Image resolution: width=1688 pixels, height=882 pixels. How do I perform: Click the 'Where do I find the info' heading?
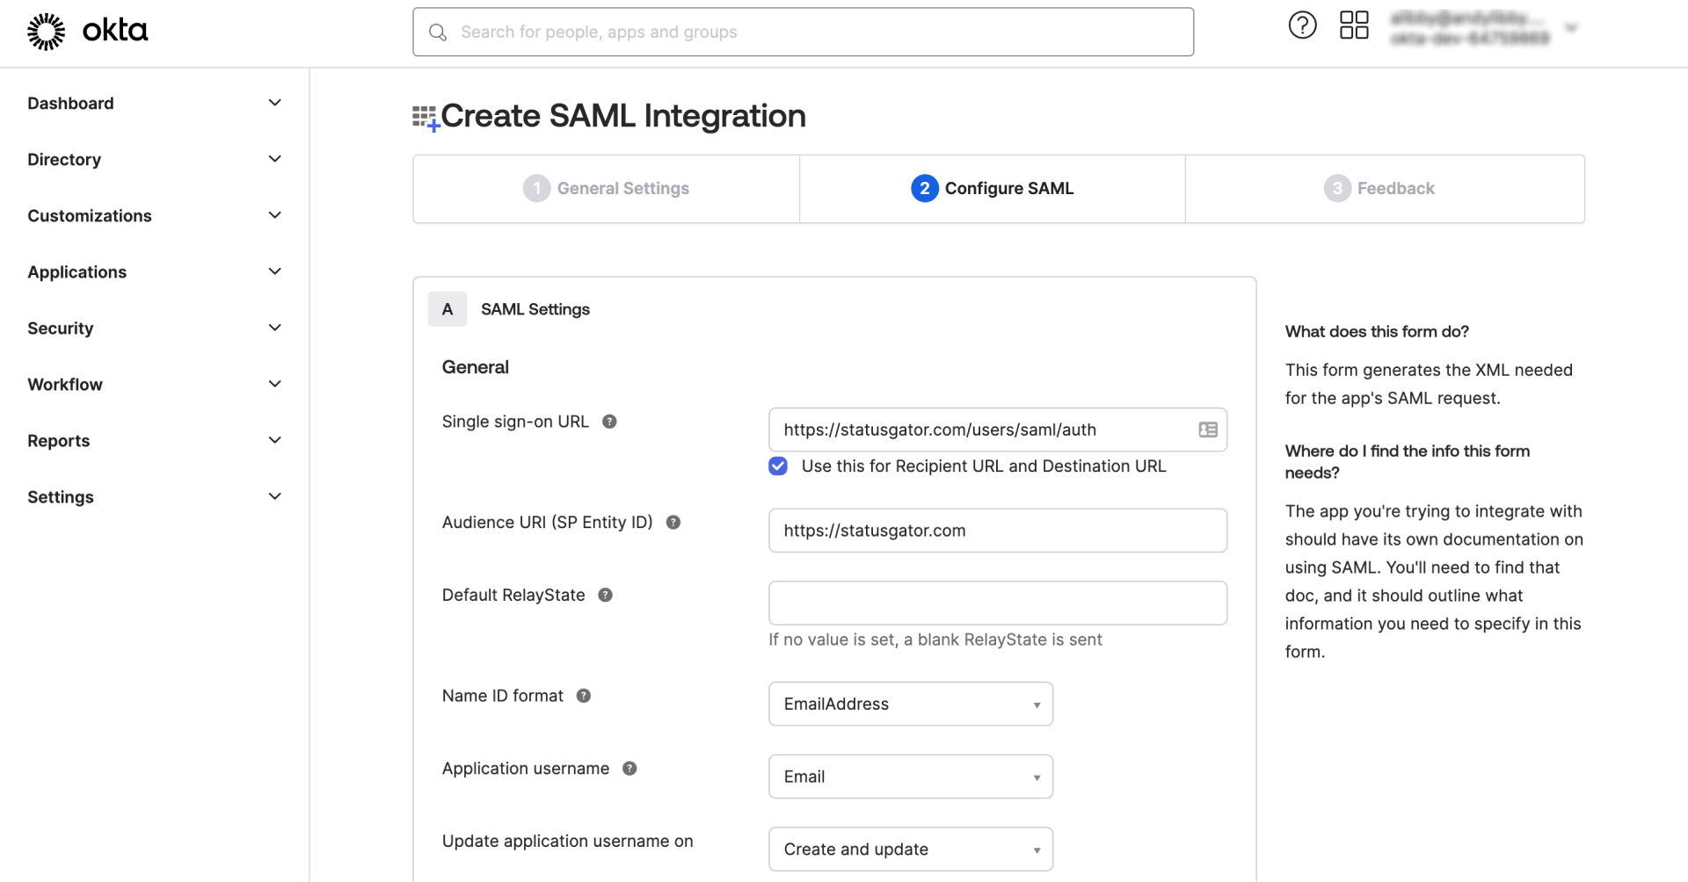tap(1408, 462)
